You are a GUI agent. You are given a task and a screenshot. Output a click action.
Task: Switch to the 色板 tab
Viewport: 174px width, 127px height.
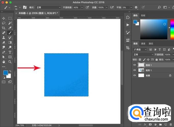click(x=143, y=16)
